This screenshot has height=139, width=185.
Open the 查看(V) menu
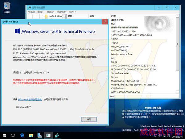click(x=51, y=12)
